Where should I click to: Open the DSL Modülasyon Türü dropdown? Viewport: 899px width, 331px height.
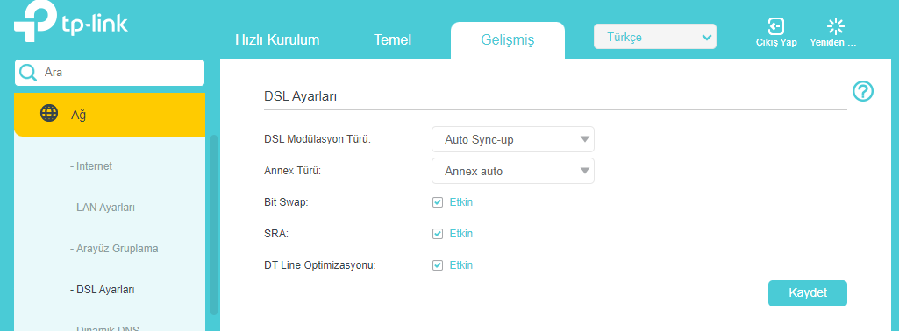(x=512, y=139)
